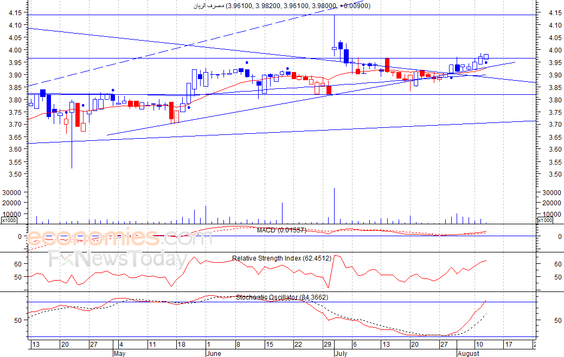The image size is (564, 357).
Task: Click the right x1000 volume scale label
Action: (x=544, y=220)
